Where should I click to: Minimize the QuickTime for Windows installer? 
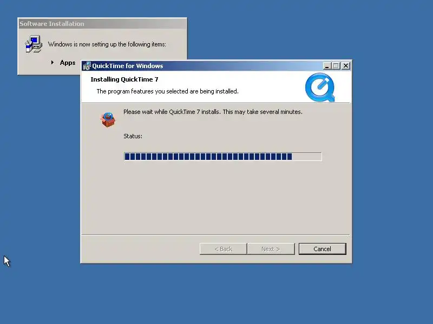click(x=327, y=66)
